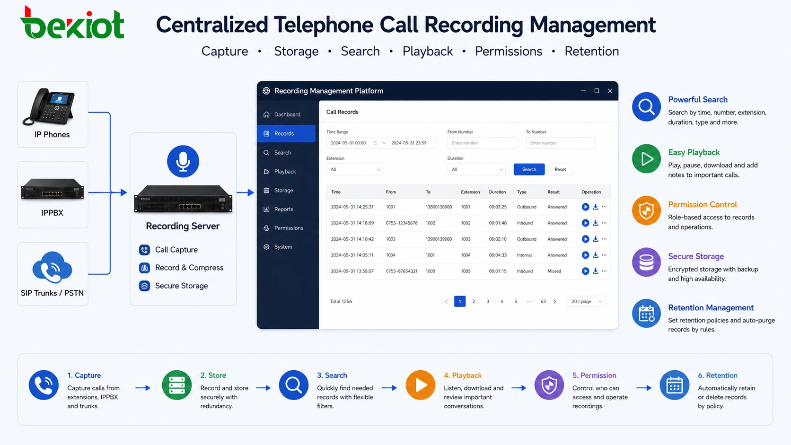
Task: Expand the Duration dropdown
Action: coord(476,169)
